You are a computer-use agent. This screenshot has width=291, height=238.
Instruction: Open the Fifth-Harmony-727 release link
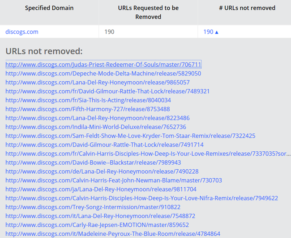[88, 109]
